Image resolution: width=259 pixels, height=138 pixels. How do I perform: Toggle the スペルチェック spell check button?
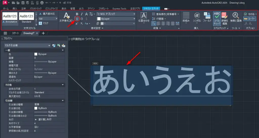click(217, 17)
